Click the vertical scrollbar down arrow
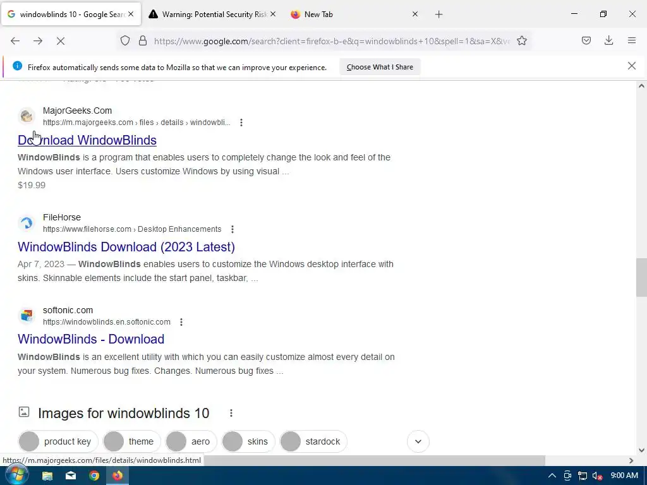Screen dimensions: 647x485 click(x=641, y=450)
